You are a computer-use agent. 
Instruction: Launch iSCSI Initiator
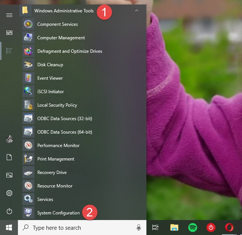50,92
